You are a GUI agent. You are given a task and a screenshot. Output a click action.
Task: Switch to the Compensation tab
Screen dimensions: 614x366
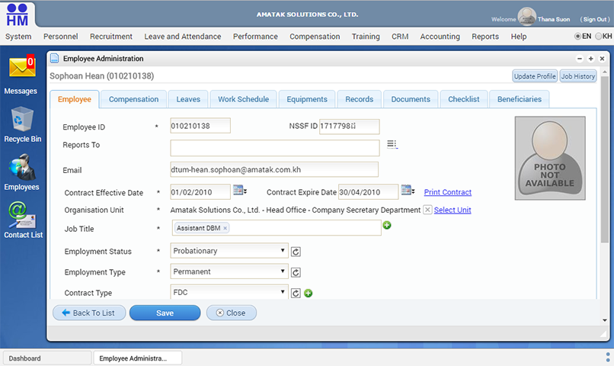(133, 99)
